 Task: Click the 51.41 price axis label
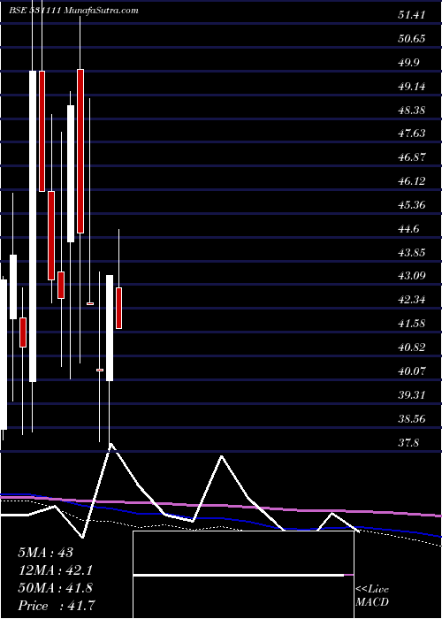pos(412,15)
